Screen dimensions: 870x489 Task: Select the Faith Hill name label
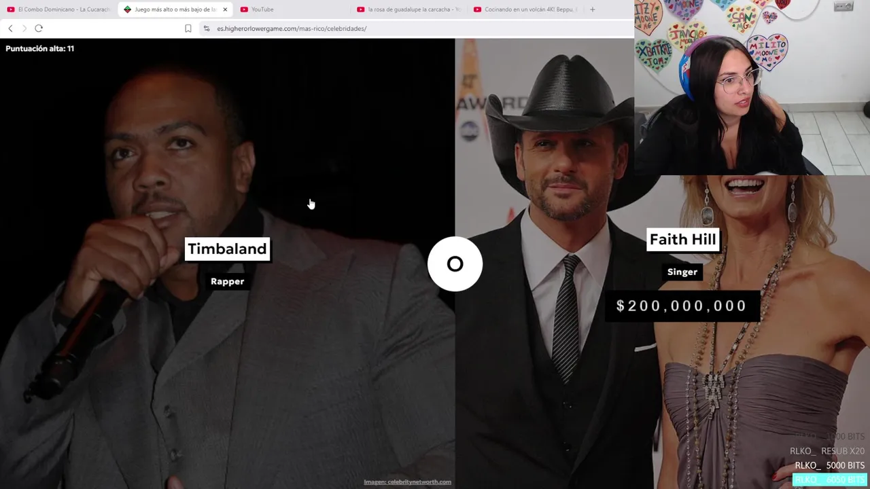point(682,240)
